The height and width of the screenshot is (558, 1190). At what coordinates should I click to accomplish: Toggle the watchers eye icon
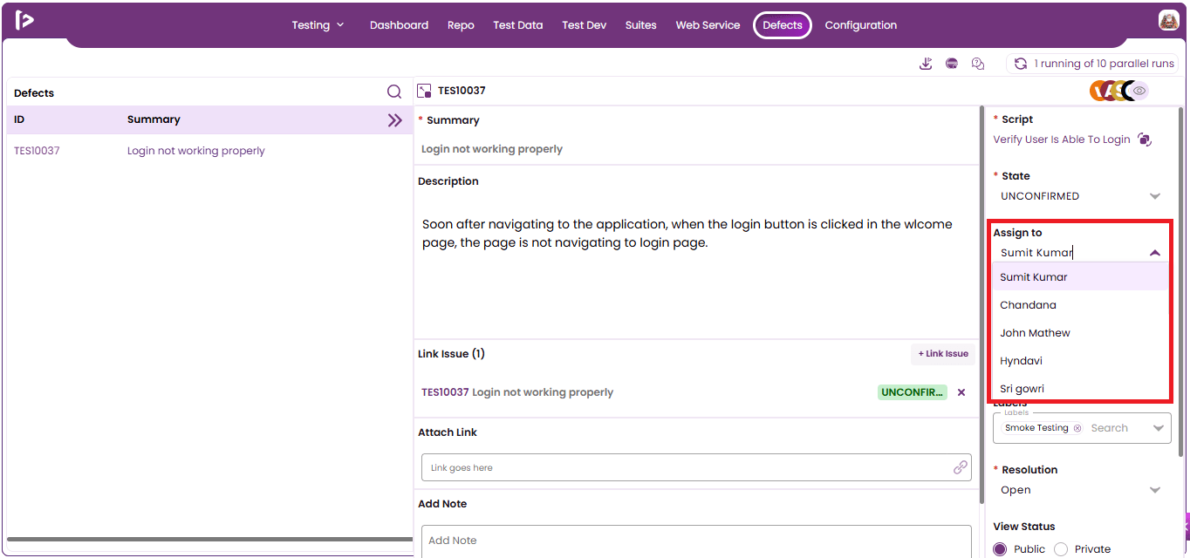[1139, 91]
